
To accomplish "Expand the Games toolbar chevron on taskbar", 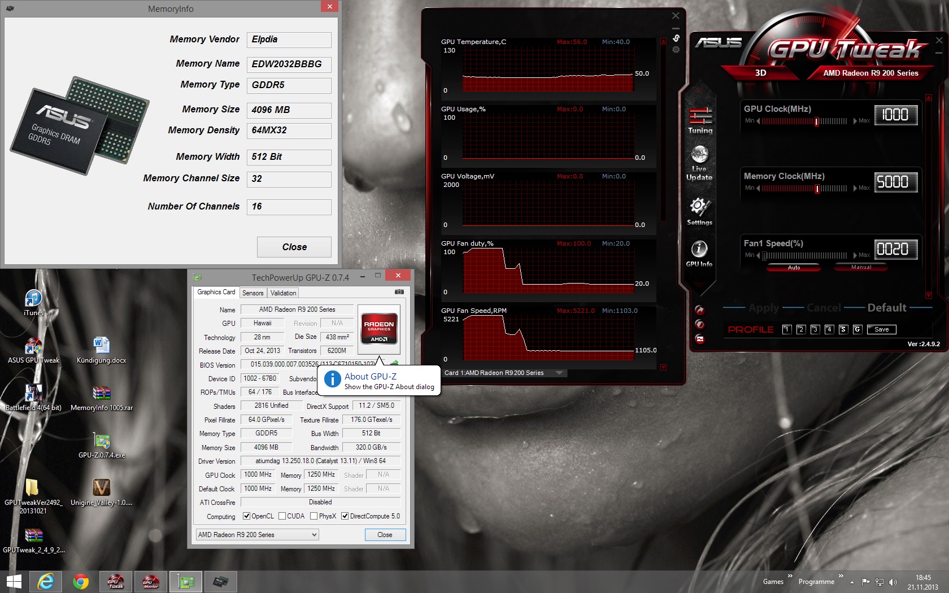I will tap(790, 576).
